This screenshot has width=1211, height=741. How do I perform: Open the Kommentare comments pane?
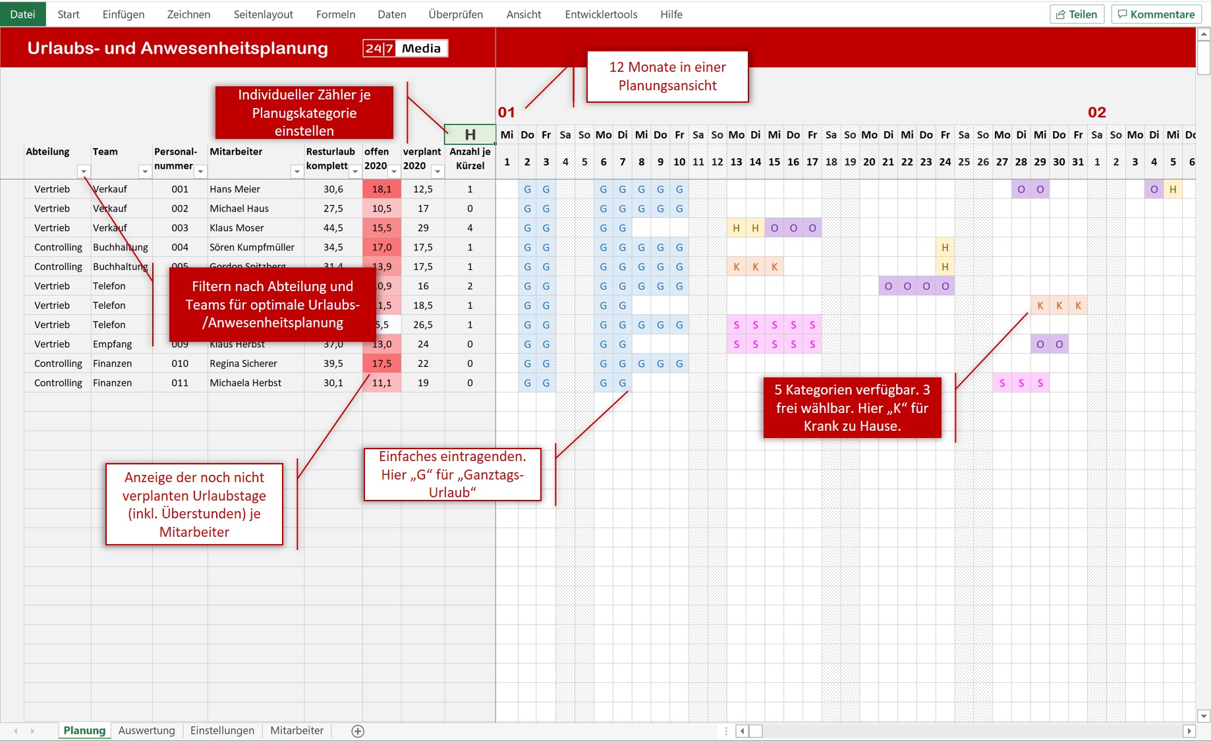[1156, 14]
